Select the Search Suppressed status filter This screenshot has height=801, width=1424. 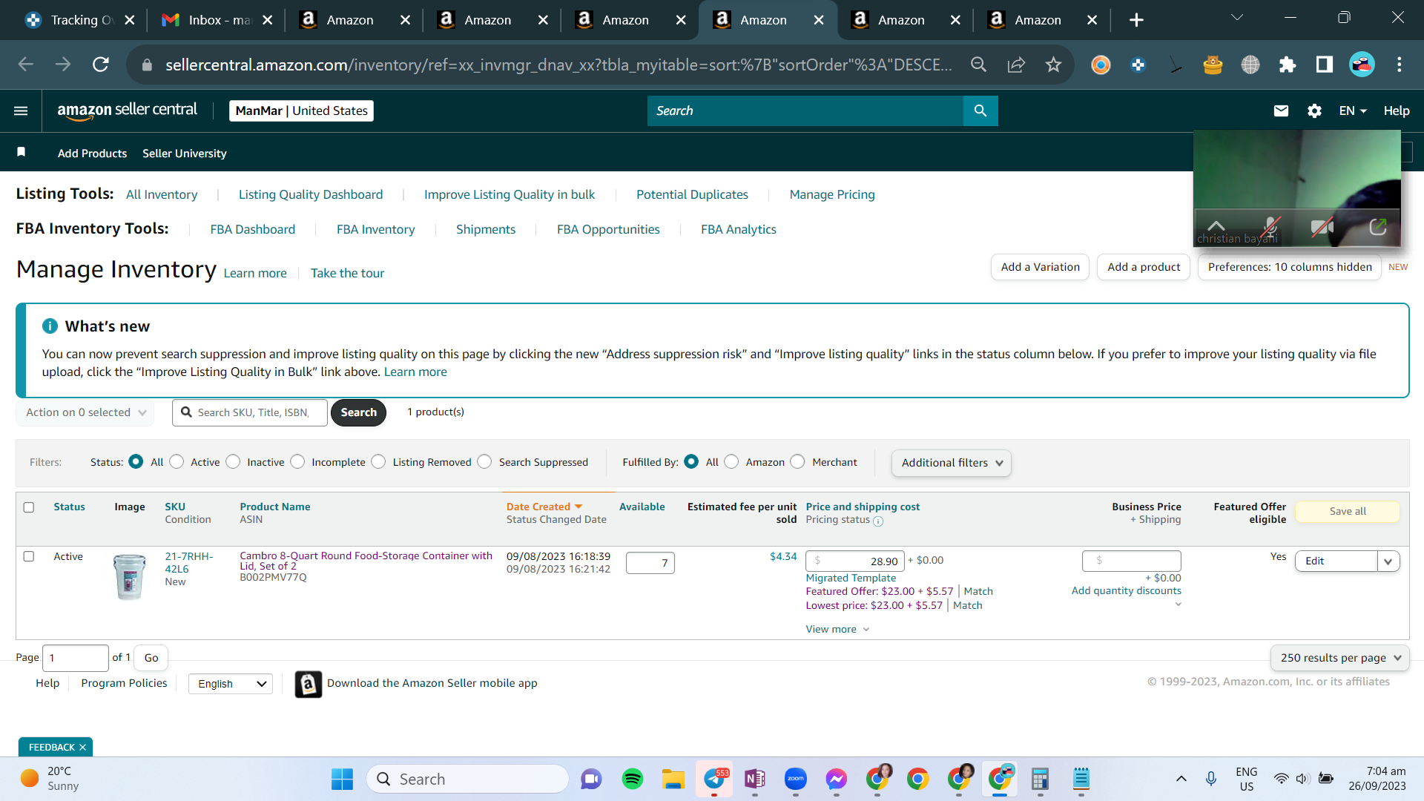coord(484,461)
